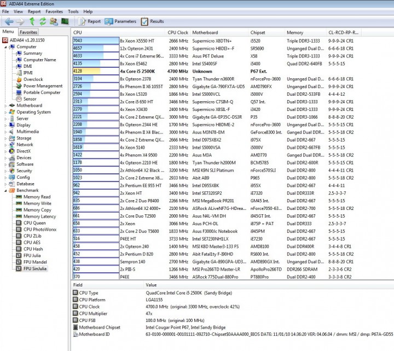Screen dimensions: 394x351
Task: Select the AIDA64 v1.20.1150 root node
Action: (27, 40)
